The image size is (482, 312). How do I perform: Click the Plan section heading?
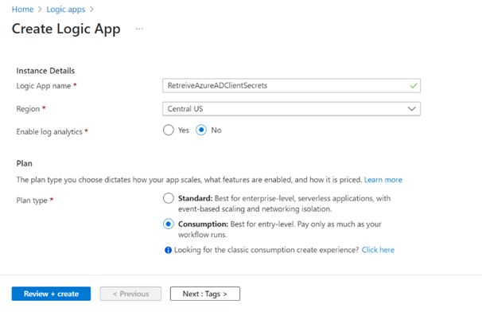(25, 163)
